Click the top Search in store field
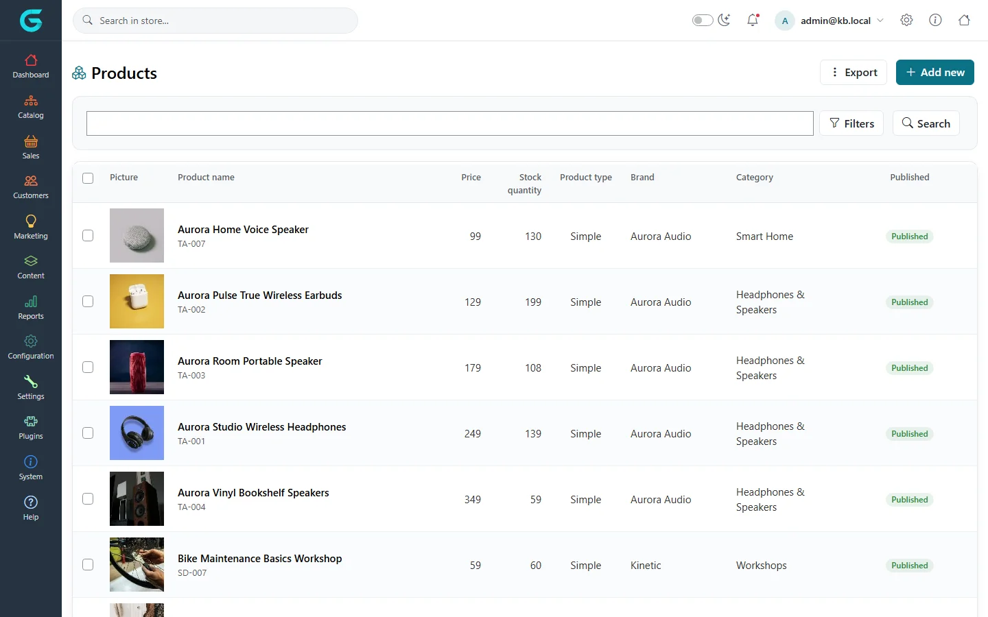Screen dimensions: 988x617 pos(215,21)
